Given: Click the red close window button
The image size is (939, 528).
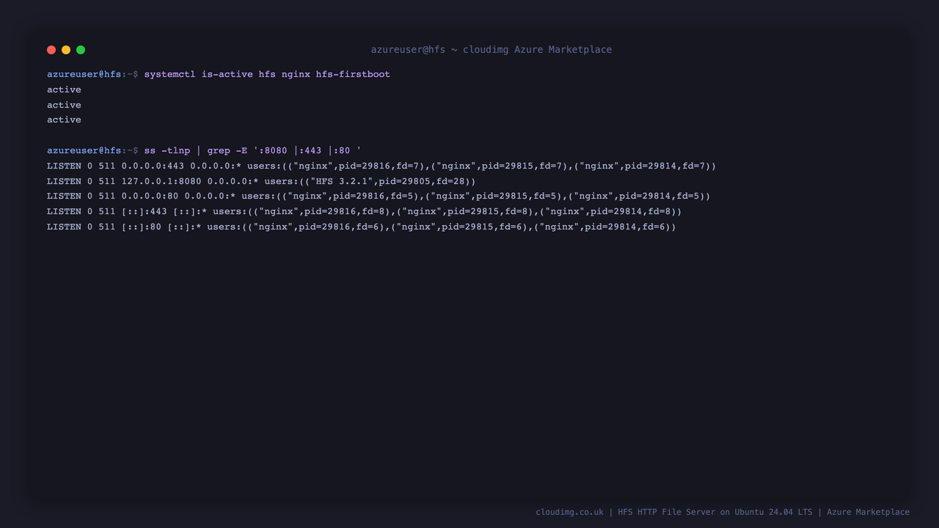Looking at the screenshot, I should click(x=51, y=50).
